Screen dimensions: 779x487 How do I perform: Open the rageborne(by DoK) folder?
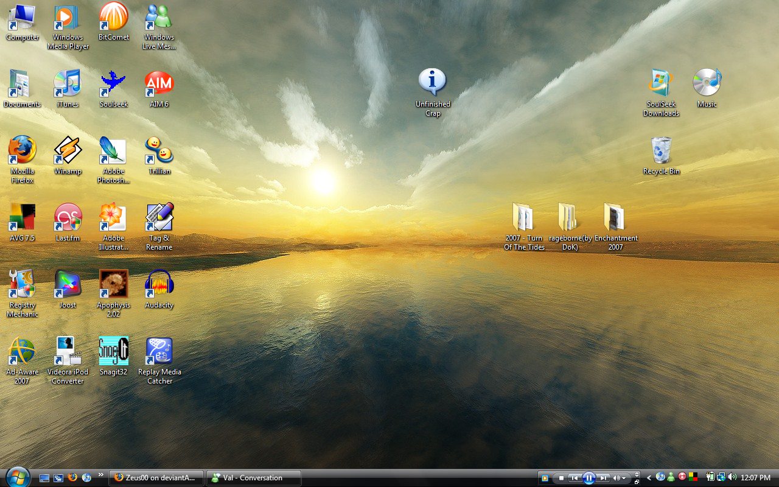(x=570, y=227)
